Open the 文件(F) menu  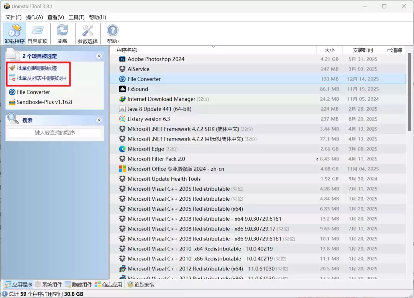(13, 17)
